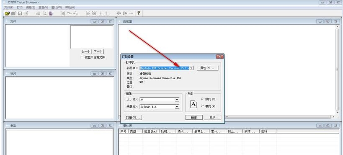Click the purple report page toolbar icon

(x=51, y=13)
